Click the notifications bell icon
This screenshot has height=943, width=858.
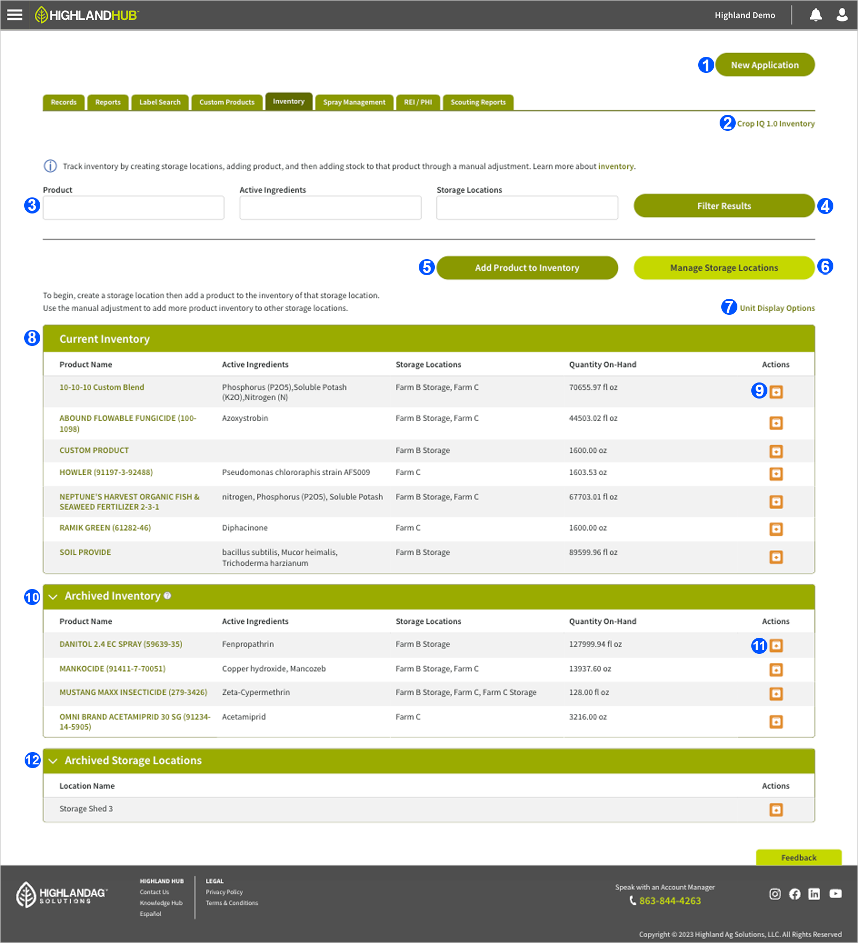click(x=816, y=15)
